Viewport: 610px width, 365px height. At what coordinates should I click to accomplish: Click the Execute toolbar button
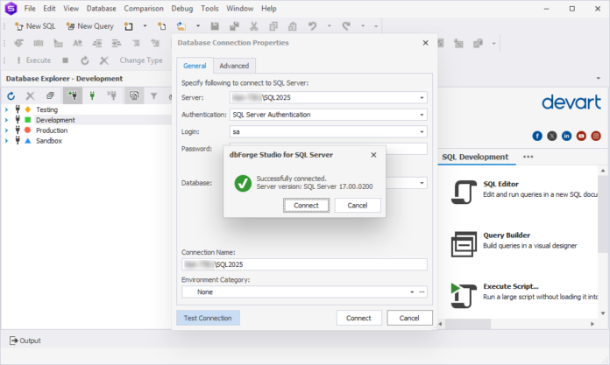pyautogui.click(x=34, y=60)
